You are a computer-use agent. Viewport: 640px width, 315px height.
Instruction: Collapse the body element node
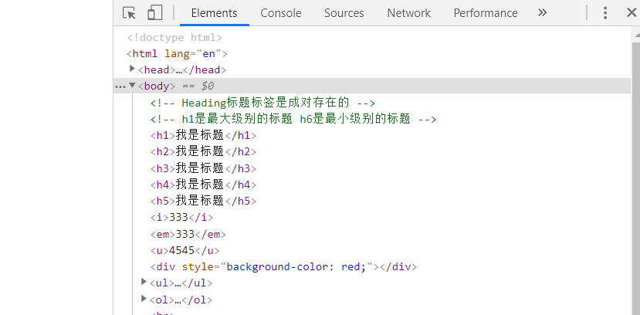(x=132, y=85)
